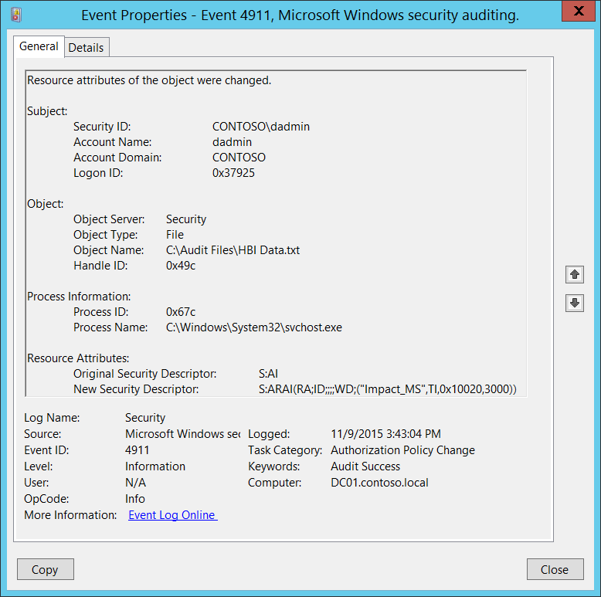Click the Event ID value 4911
This screenshot has height=597, width=601.
138,450
